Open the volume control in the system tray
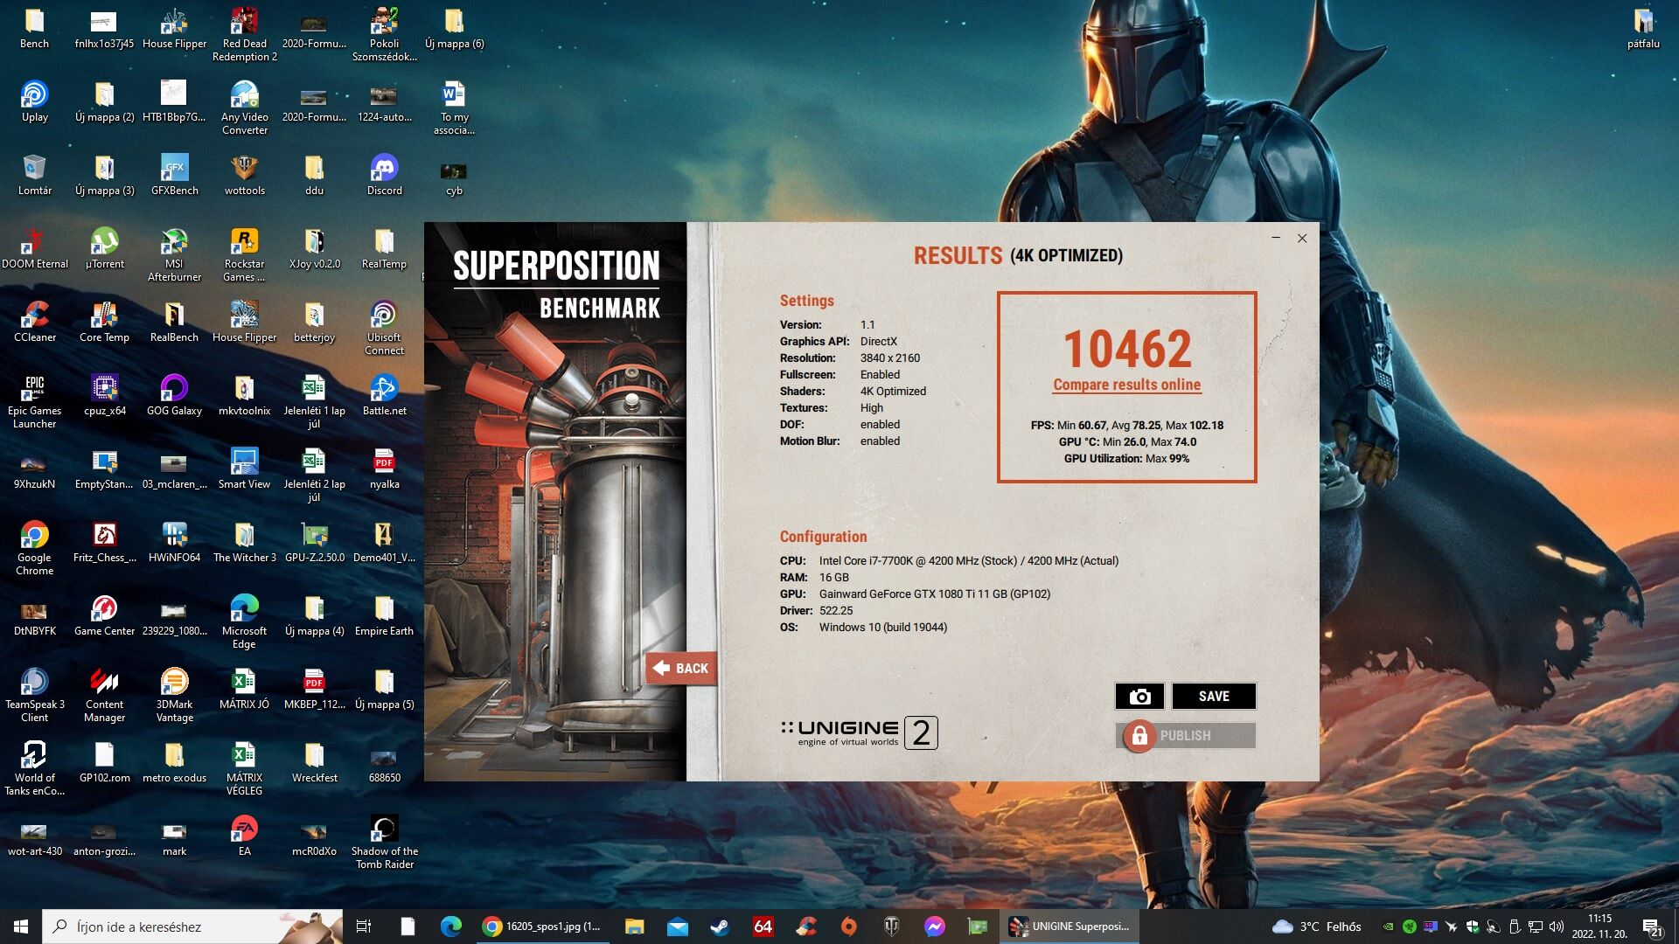This screenshot has width=1679, height=944. pyautogui.click(x=1556, y=927)
